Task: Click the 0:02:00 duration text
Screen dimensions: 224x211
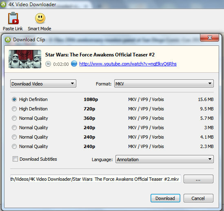Action: [x=61, y=64]
